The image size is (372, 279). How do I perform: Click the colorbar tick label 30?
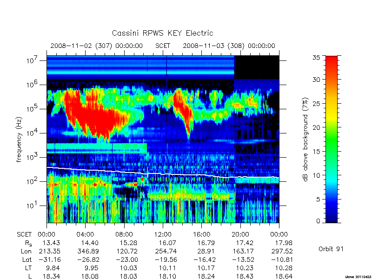coord(317,80)
